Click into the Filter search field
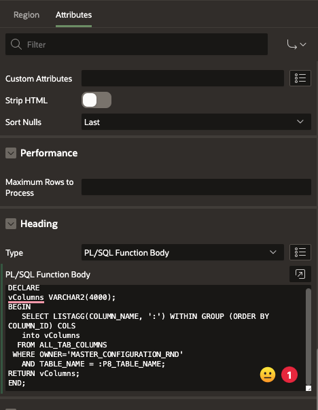Screen dimensions: 318x410 (137, 44)
